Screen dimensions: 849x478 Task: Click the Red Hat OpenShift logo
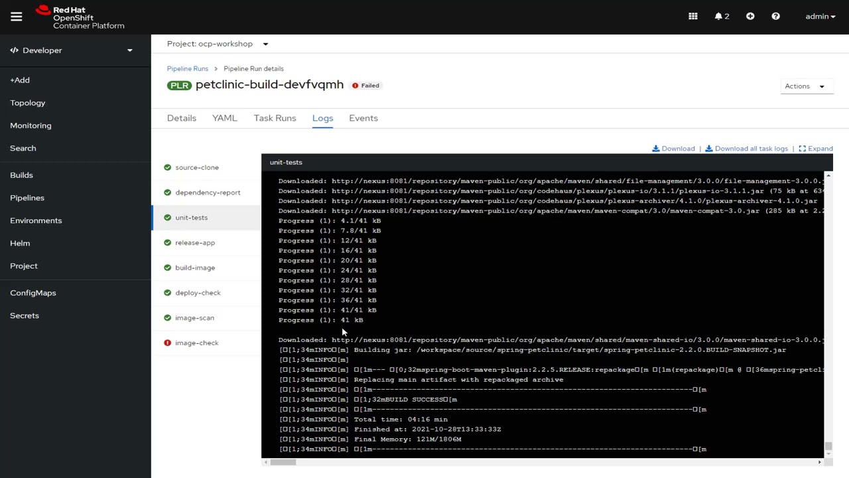(80, 17)
